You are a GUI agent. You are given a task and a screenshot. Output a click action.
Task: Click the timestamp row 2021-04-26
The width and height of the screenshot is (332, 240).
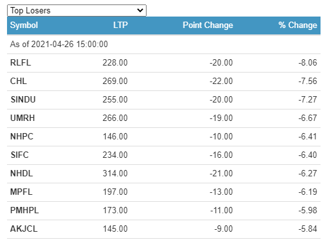(164, 45)
